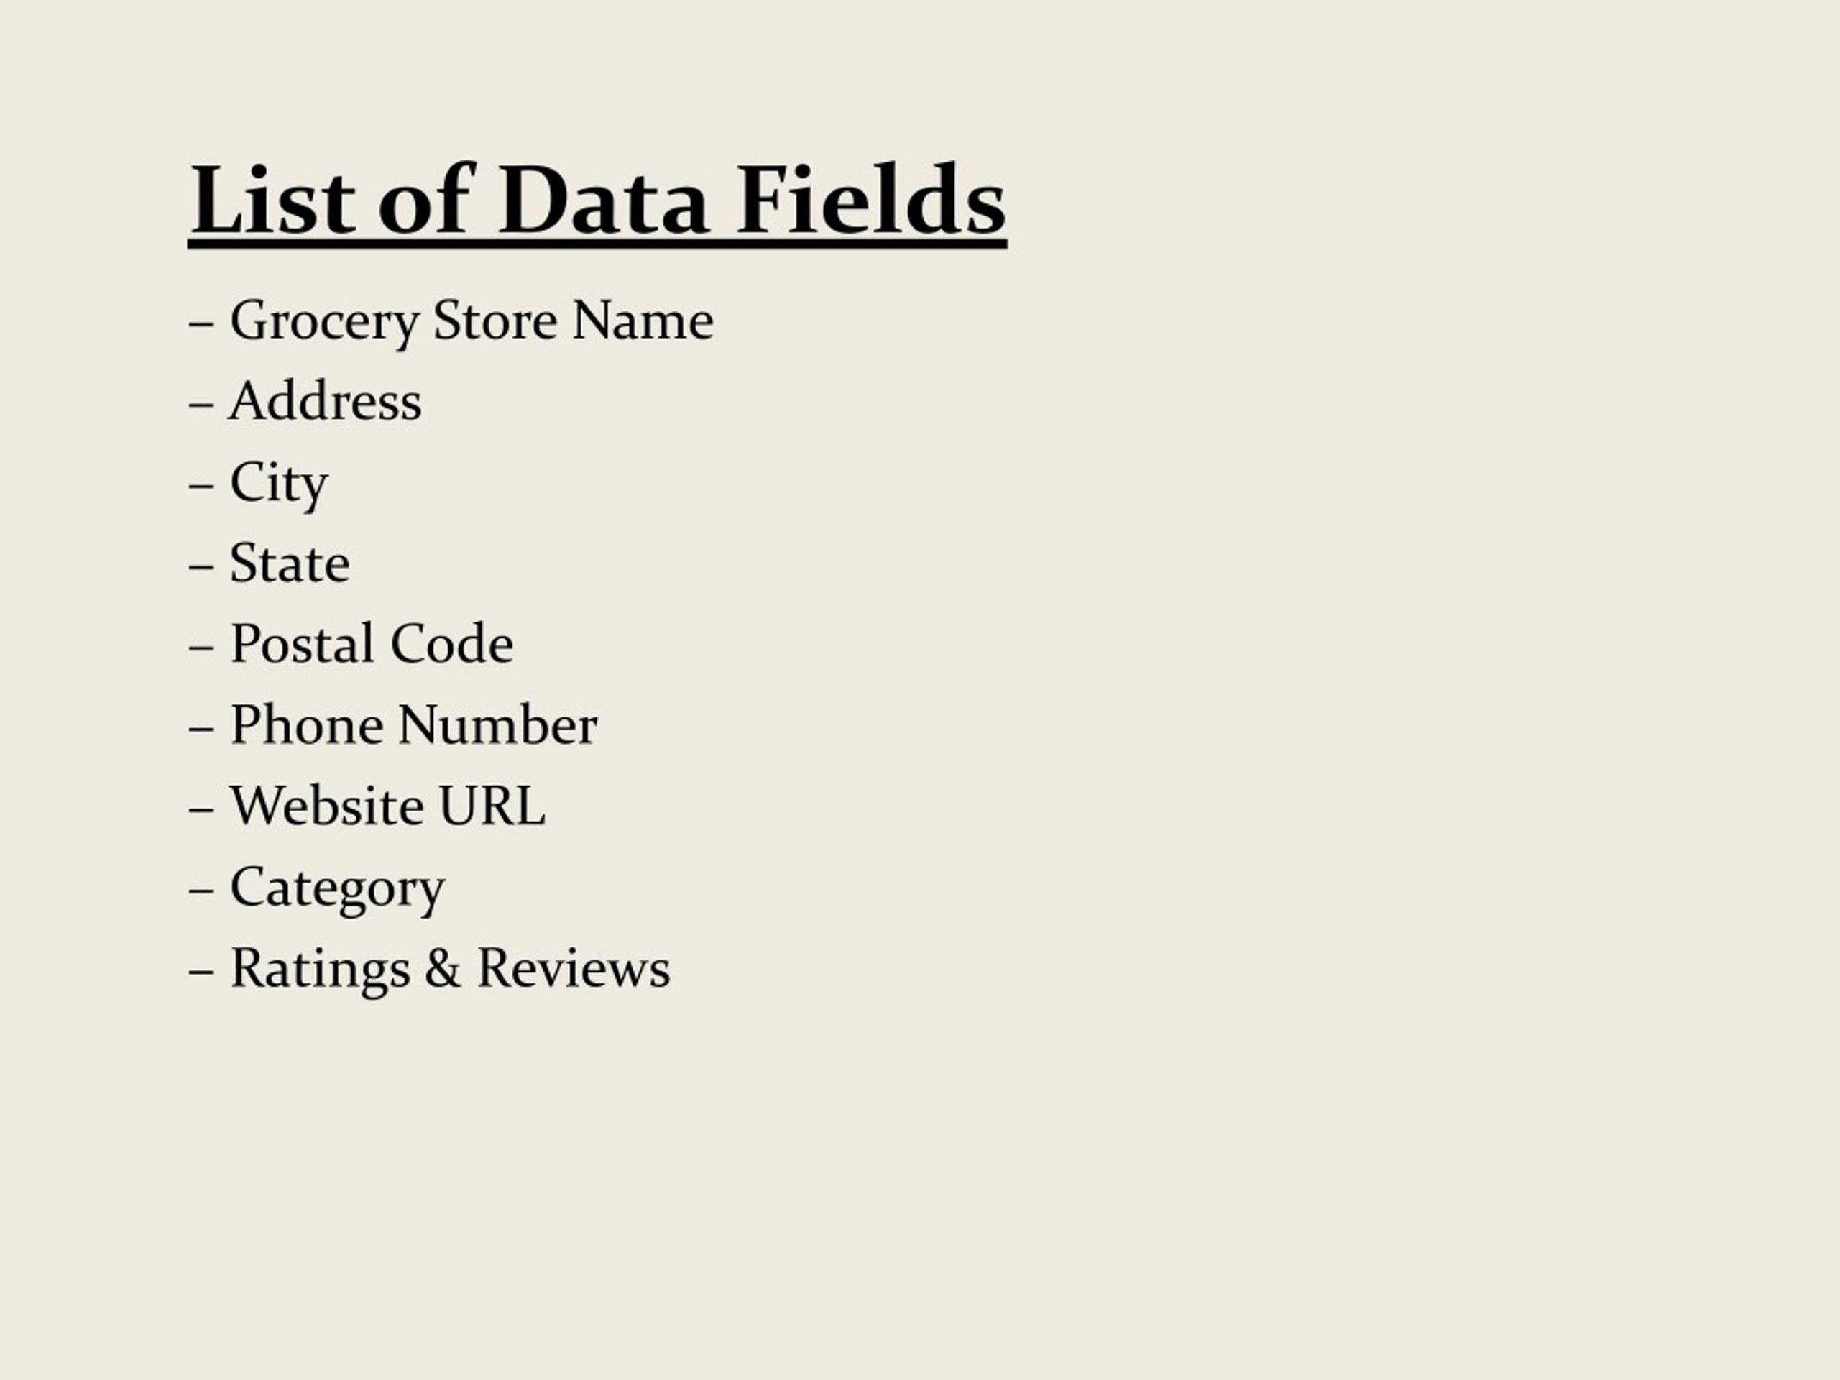Screen dimensions: 1840x1380
Task: Click the dash bullet before 'Category'
Action: [201, 890]
